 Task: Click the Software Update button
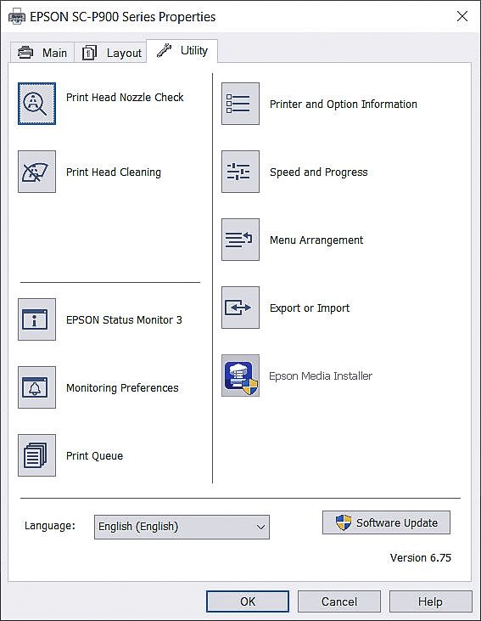click(386, 522)
